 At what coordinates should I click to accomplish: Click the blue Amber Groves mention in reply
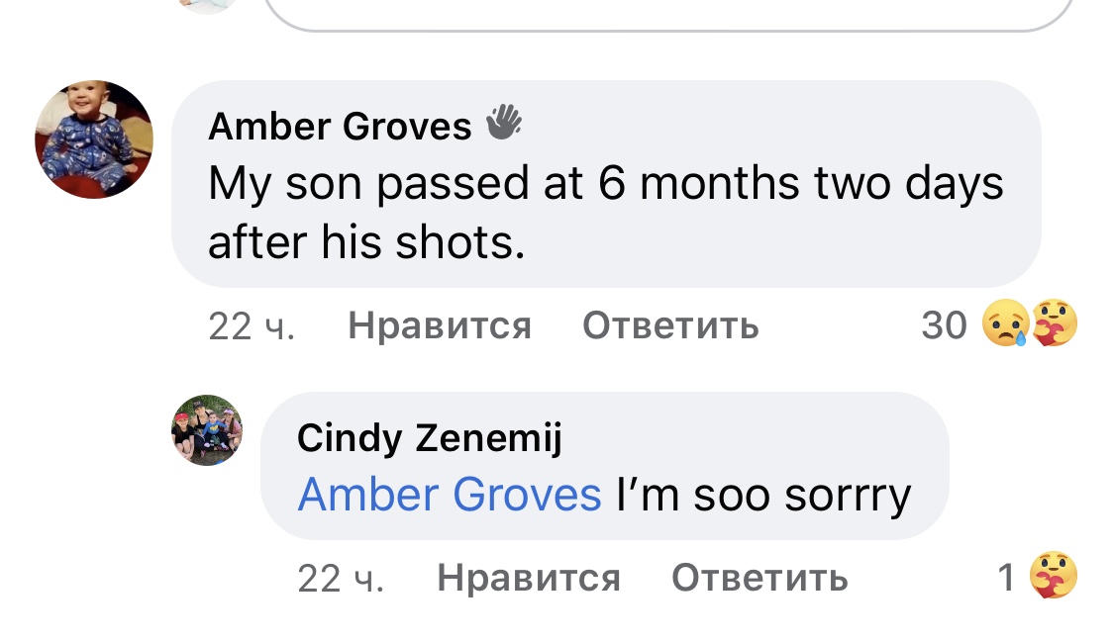[449, 495]
